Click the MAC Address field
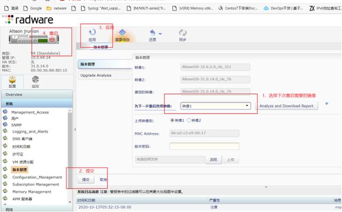Image resolution: width=342 pixels, height=212 pixels. (x=204, y=133)
